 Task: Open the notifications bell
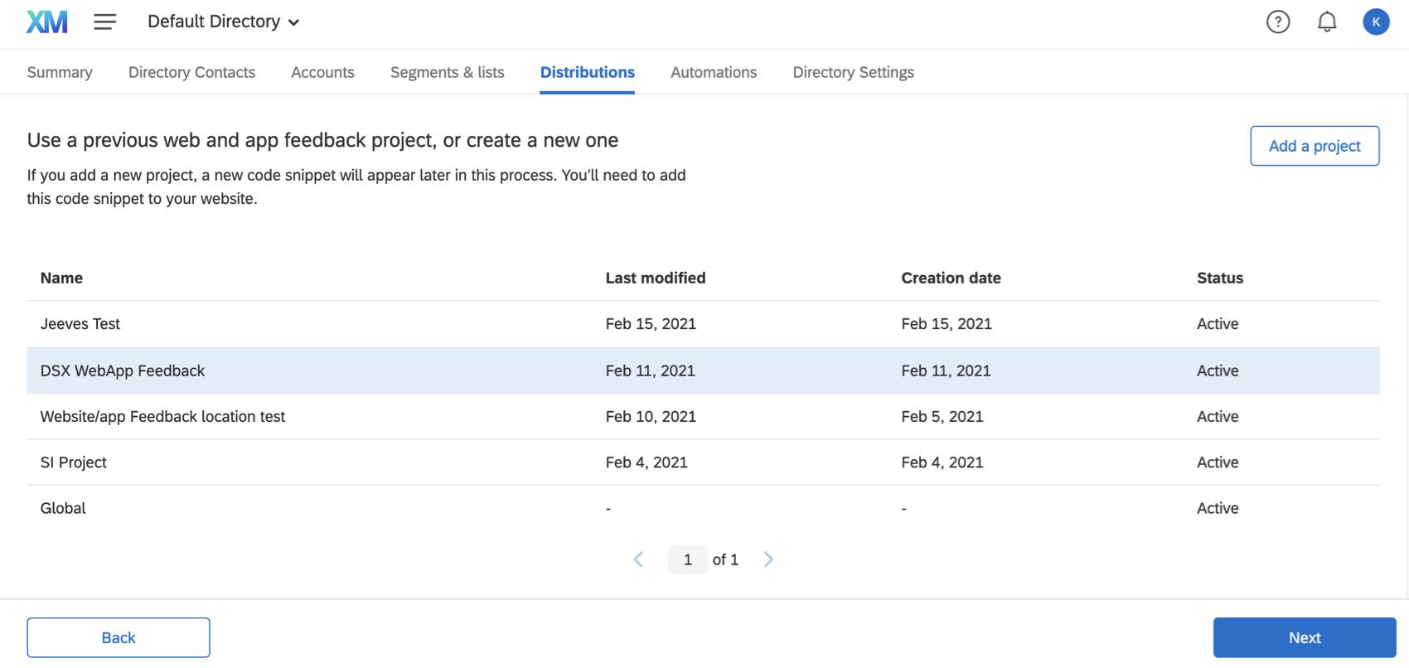[1326, 22]
